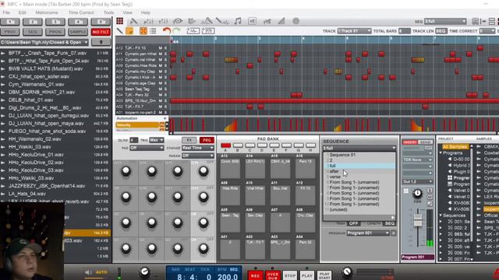Screen dimensions: 499x280
Task: Open the list view icon
Action: [x=153, y=31]
